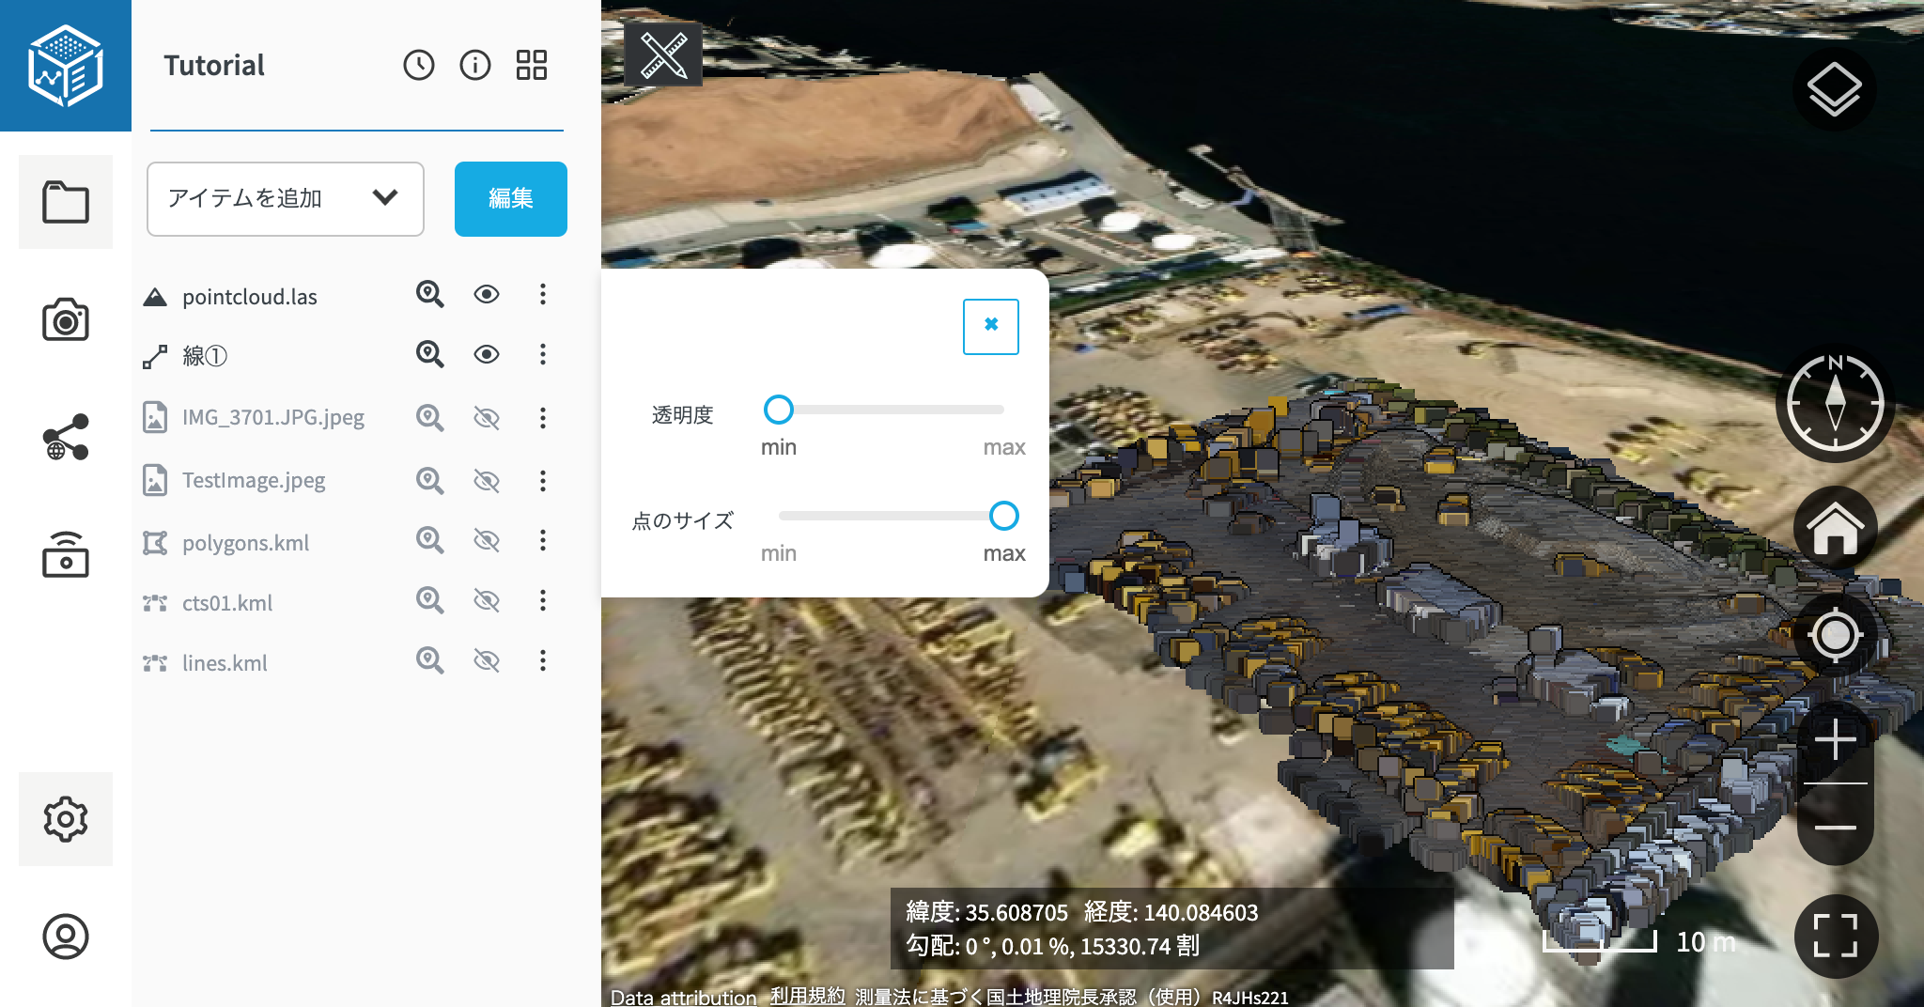1924x1007 pixels.
Task: Open more options for 線① item
Action: (542, 354)
